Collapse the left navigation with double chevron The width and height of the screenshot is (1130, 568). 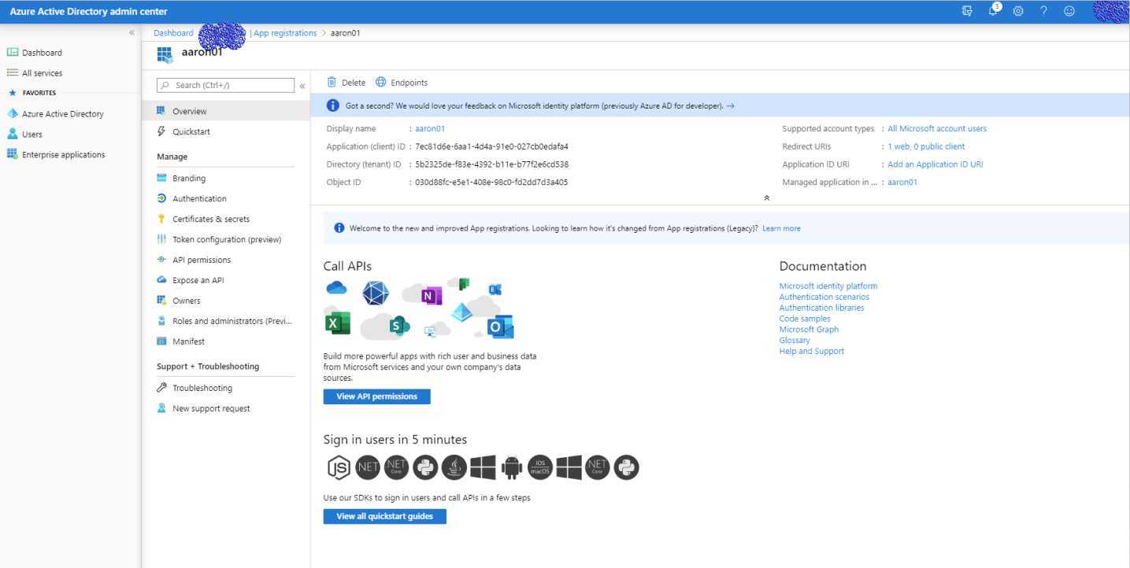(x=132, y=33)
